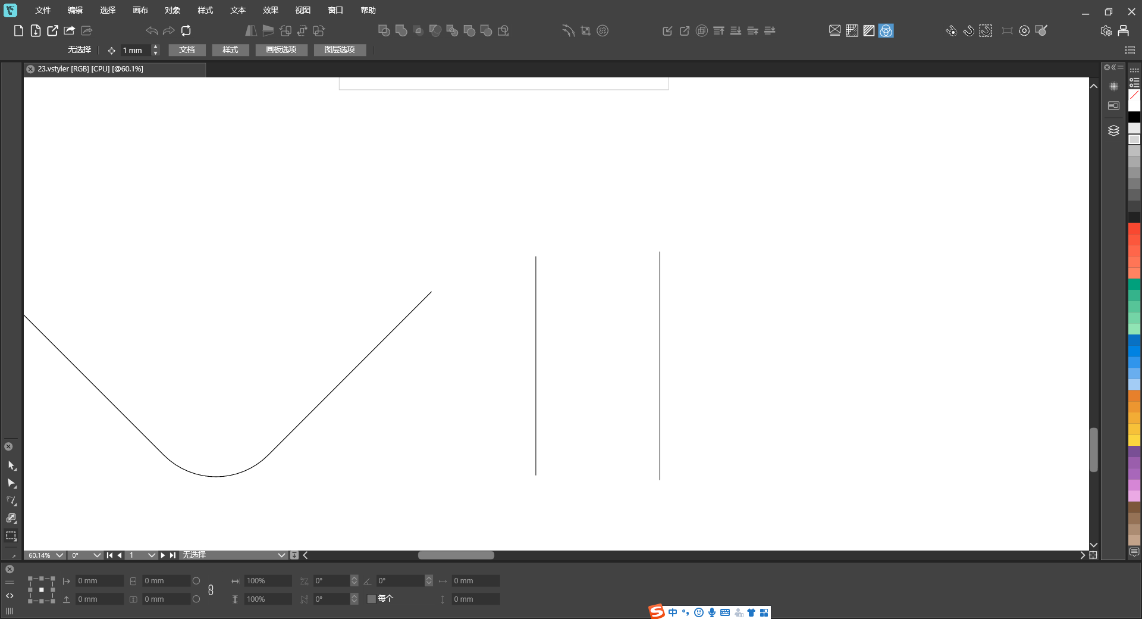Screen dimensions: 1142x619
Task: Click the new document icon
Action: click(x=18, y=30)
